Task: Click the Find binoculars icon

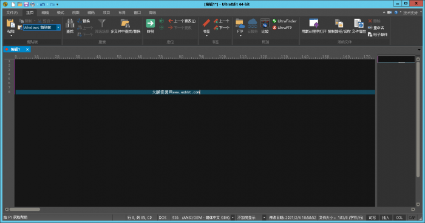Action: 70,23
